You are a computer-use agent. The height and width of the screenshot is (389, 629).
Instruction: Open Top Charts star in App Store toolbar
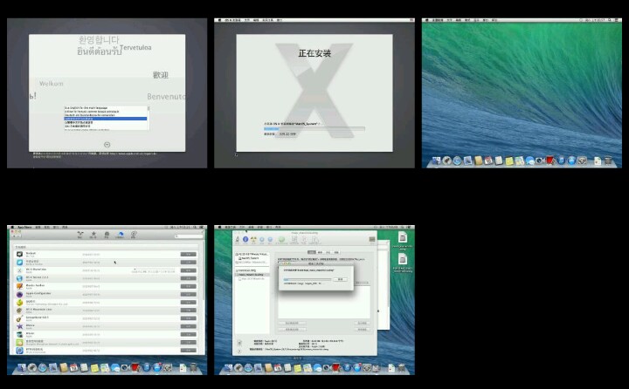click(x=93, y=235)
